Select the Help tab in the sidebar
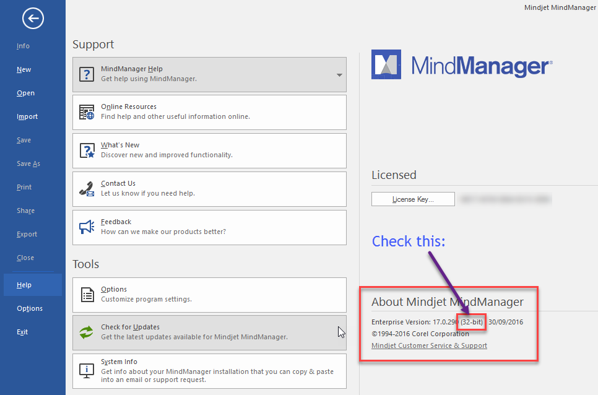The height and width of the screenshot is (395, 598). pyautogui.click(x=24, y=285)
